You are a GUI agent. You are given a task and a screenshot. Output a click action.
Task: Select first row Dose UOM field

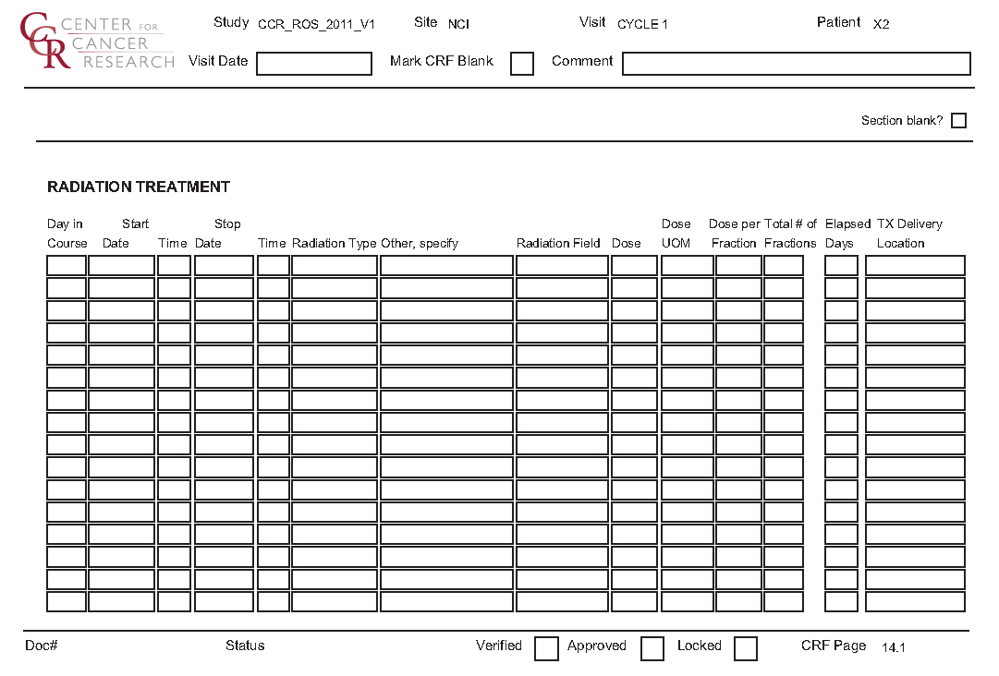pyautogui.click(x=688, y=266)
